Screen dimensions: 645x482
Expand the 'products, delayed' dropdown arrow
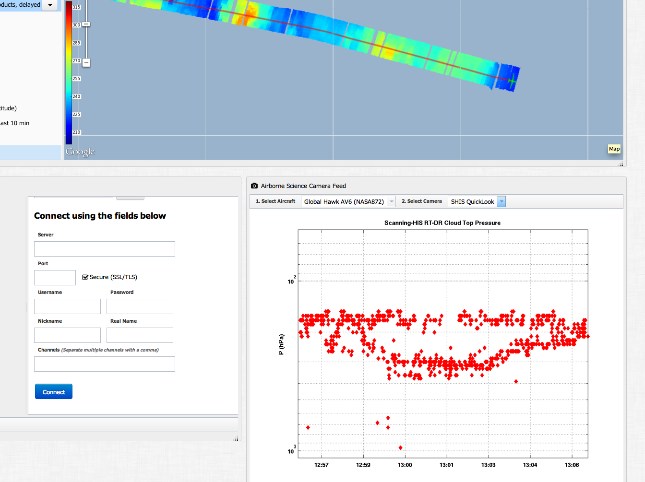tap(50, 5)
